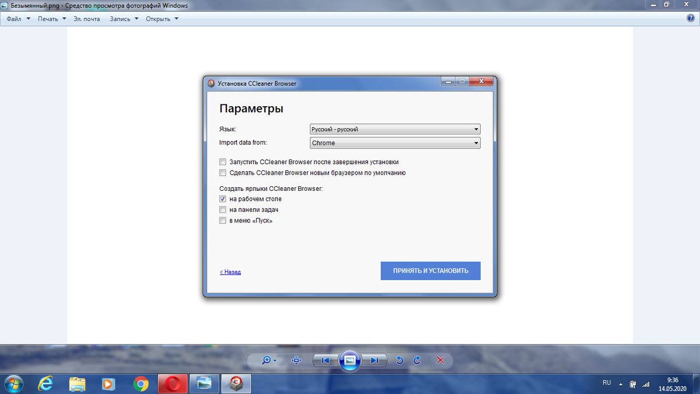Rotate the image counterclockwise

coord(400,360)
